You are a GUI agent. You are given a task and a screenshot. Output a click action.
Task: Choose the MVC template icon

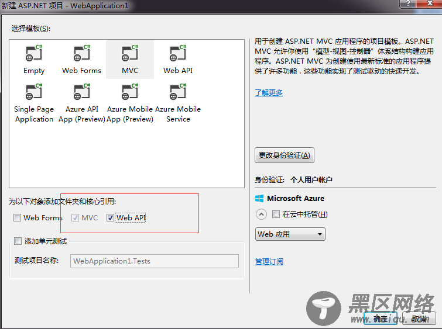pyautogui.click(x=130, y=53)
